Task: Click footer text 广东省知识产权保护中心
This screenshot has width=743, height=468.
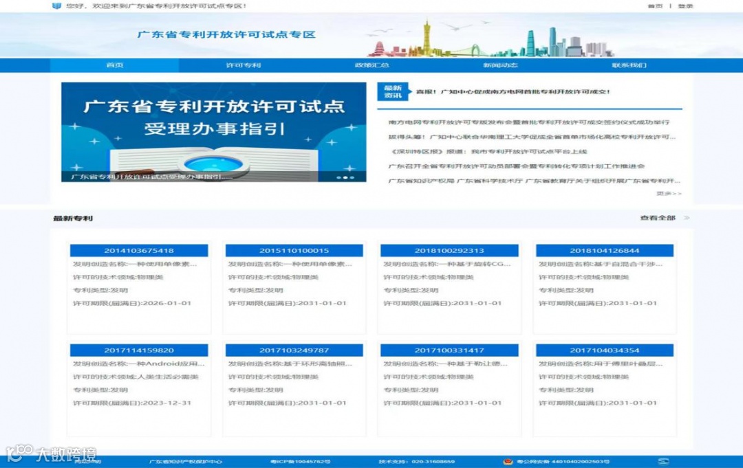Action: [185, 461]
